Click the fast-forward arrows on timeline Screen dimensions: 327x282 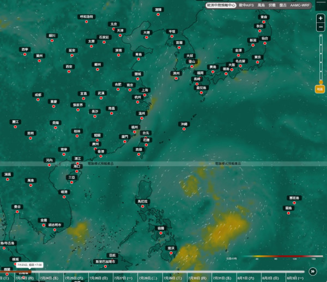point(313,271)
